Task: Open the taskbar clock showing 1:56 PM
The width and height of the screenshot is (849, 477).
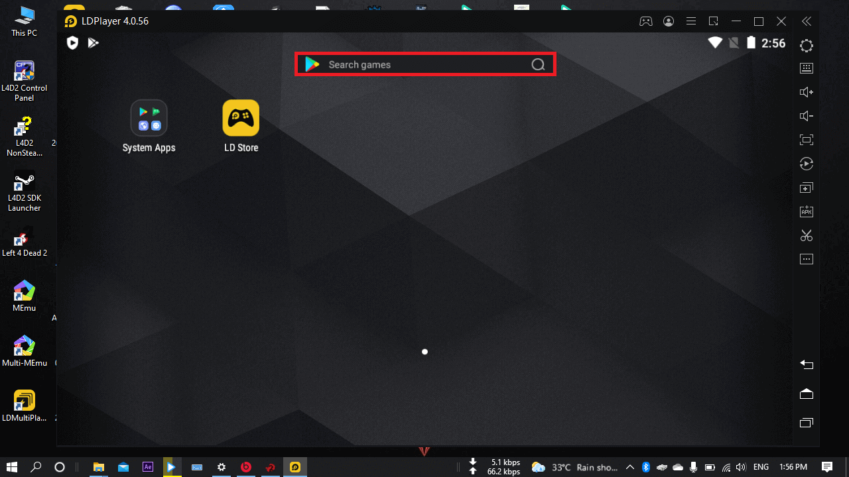Action: 793,467
